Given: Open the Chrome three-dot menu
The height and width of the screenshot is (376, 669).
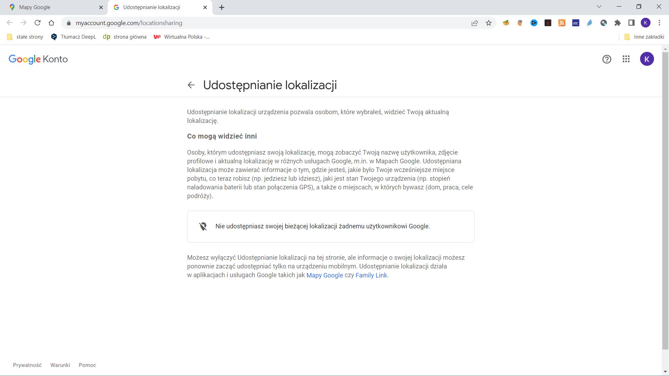Looking at the screenshot, I should 659,23.
